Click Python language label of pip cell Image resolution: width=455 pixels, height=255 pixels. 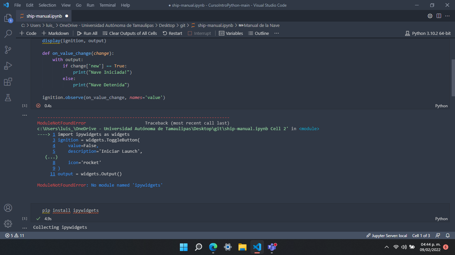441,218
